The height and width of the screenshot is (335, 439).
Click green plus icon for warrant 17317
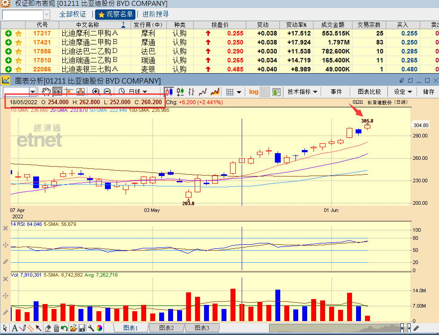pyautogui.click(x=9, y=33)
